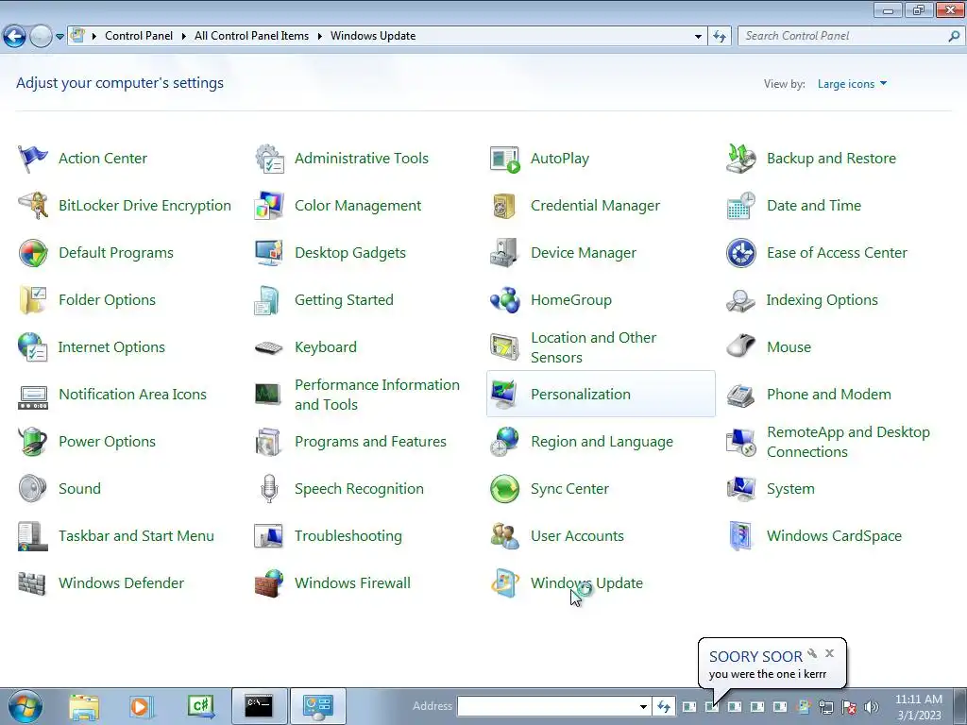
Task: Open the Phone and Modem icon
Action: pos(740,395)
